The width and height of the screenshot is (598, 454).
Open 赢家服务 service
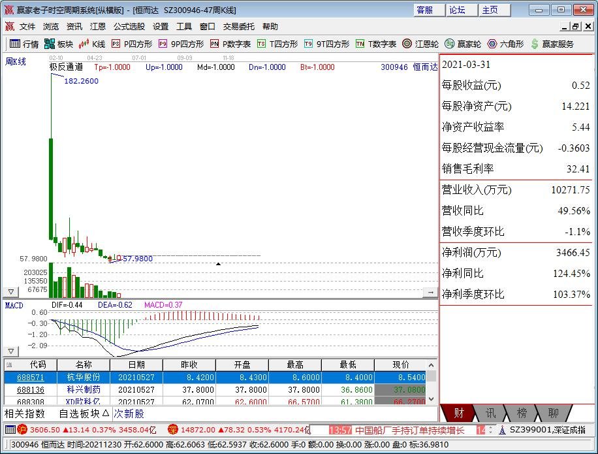[552, 44]
